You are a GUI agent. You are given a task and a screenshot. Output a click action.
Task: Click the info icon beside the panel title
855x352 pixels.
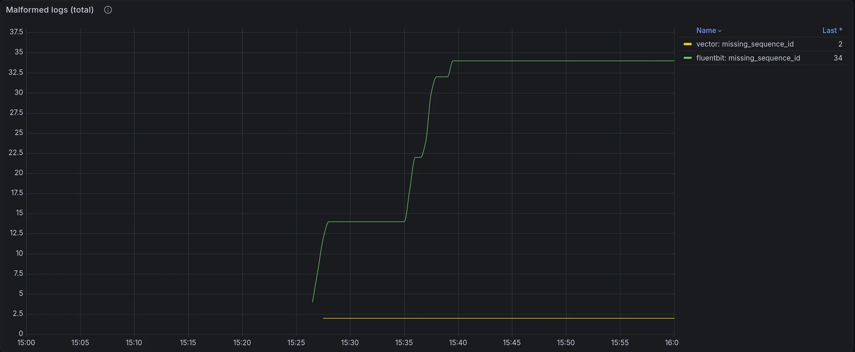pyautogui.click(x=108, y=10)
